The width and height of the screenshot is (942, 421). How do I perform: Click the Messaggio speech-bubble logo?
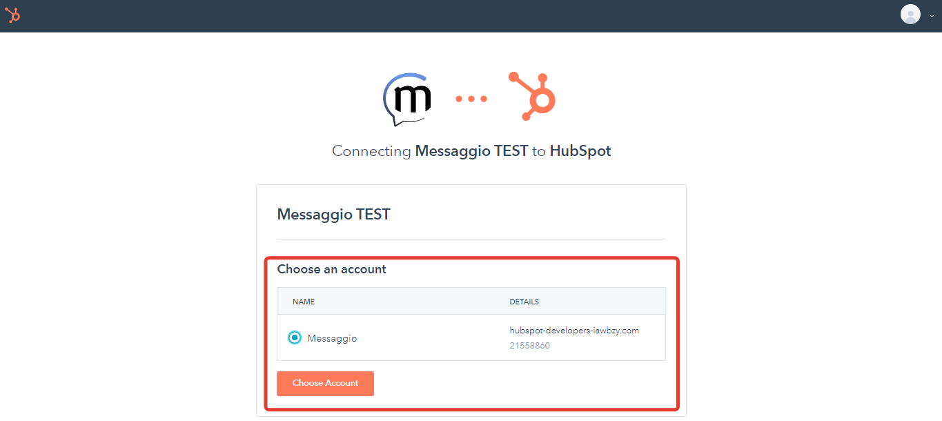tap(407, 99)
